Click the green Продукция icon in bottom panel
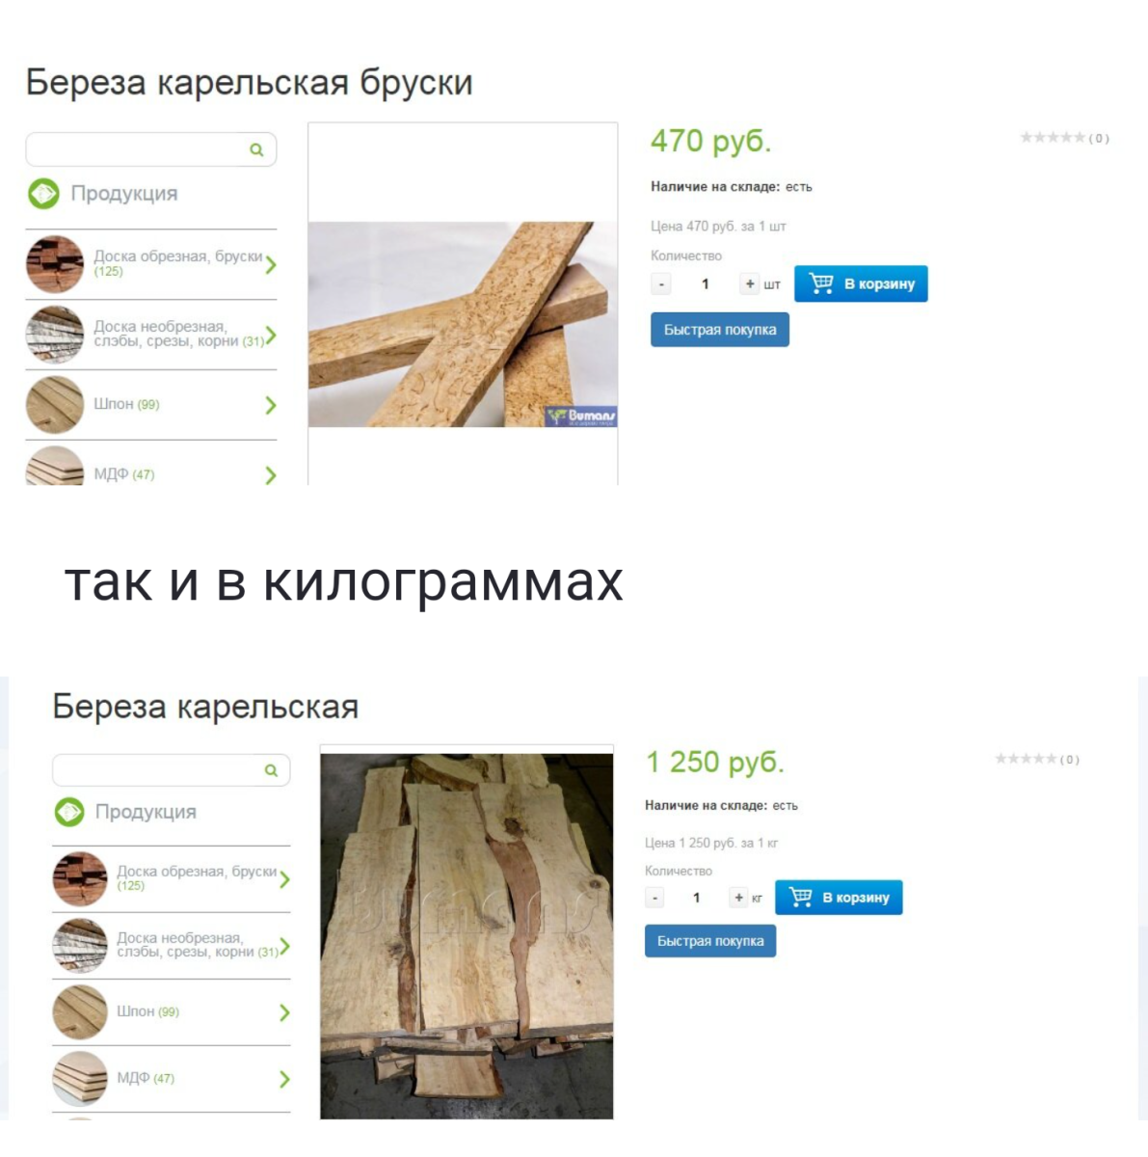Image resolution: width=1148 pixels, height=1157 pixels. pyautogui.click(x=68, y=812)
